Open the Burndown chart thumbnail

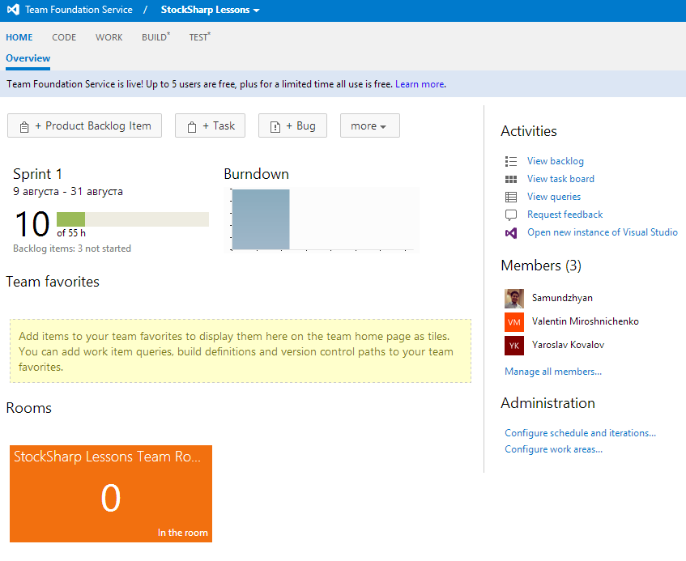[322, 220]
